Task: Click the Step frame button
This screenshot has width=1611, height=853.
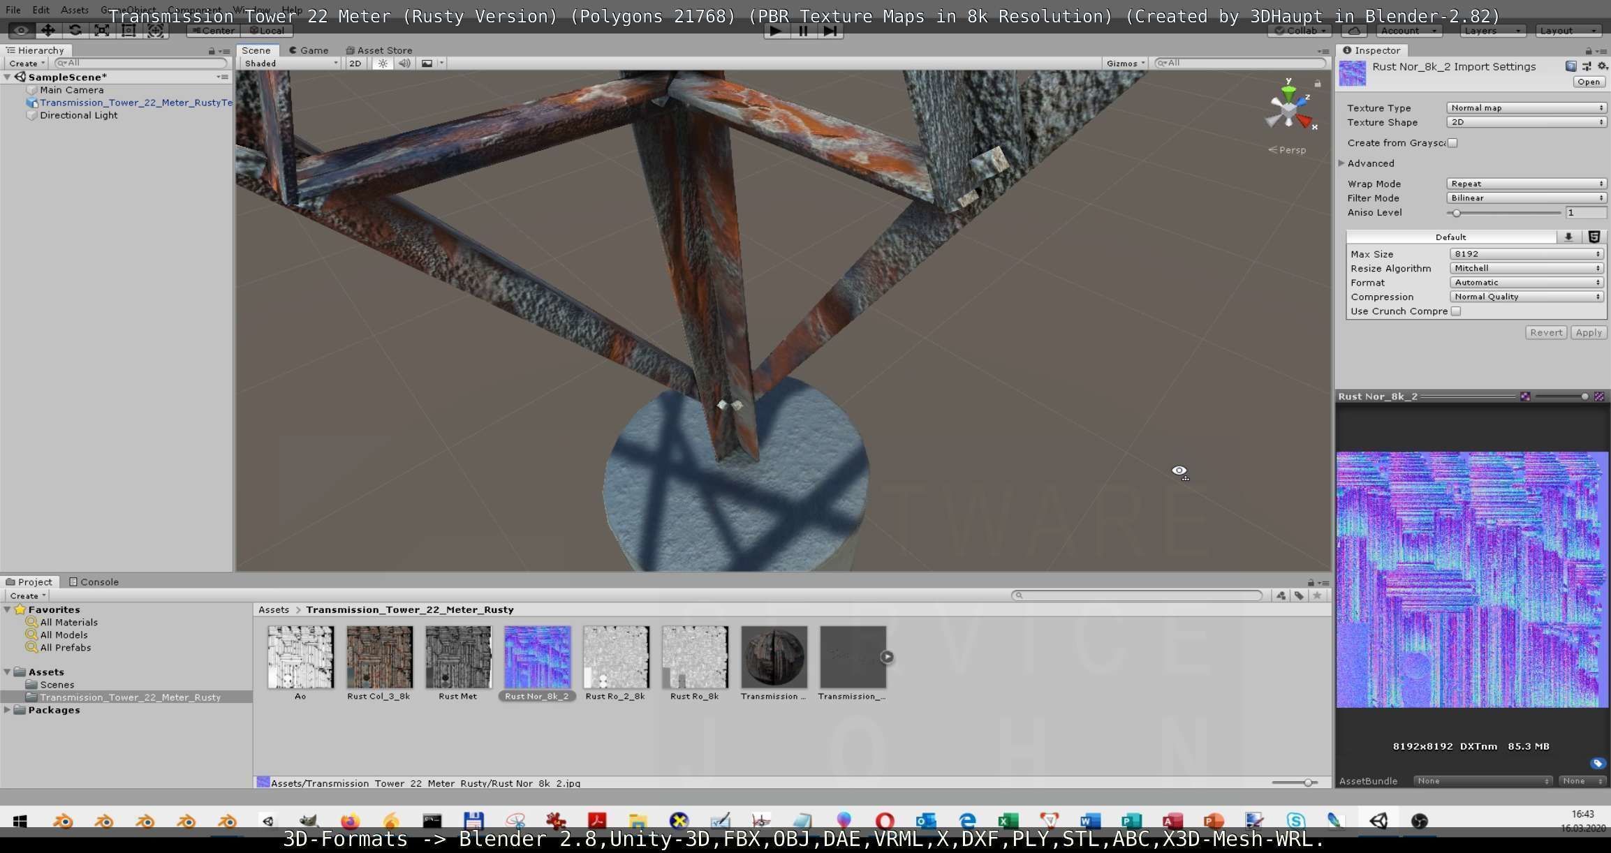Action: pos(830,31)
